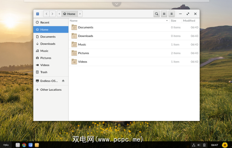Launch the red and green taskbar app
This screenshot has width=232, height=148.
coord(24,145)
